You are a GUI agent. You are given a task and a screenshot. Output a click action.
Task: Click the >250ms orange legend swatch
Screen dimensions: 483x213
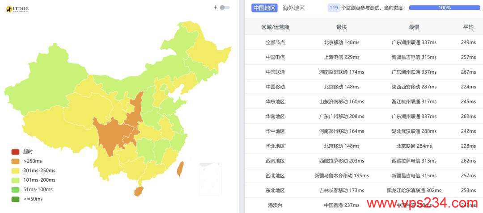click(x=15, y=161)
